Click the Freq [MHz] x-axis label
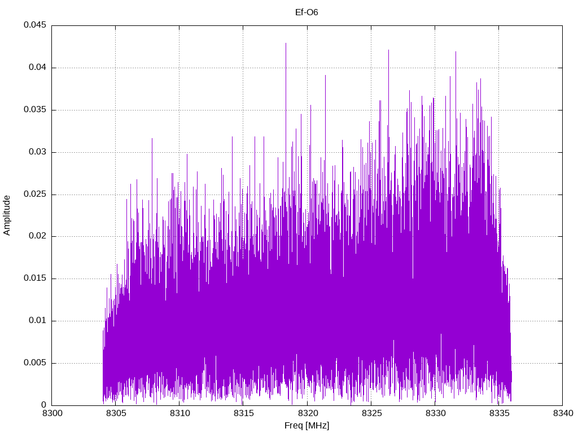578x433 pixels. coord(306,426)
